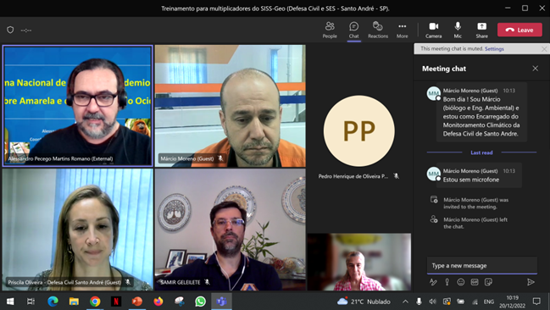Open the People panel
550x310 pixels.
pyautogui.click(x=330, y=30)
